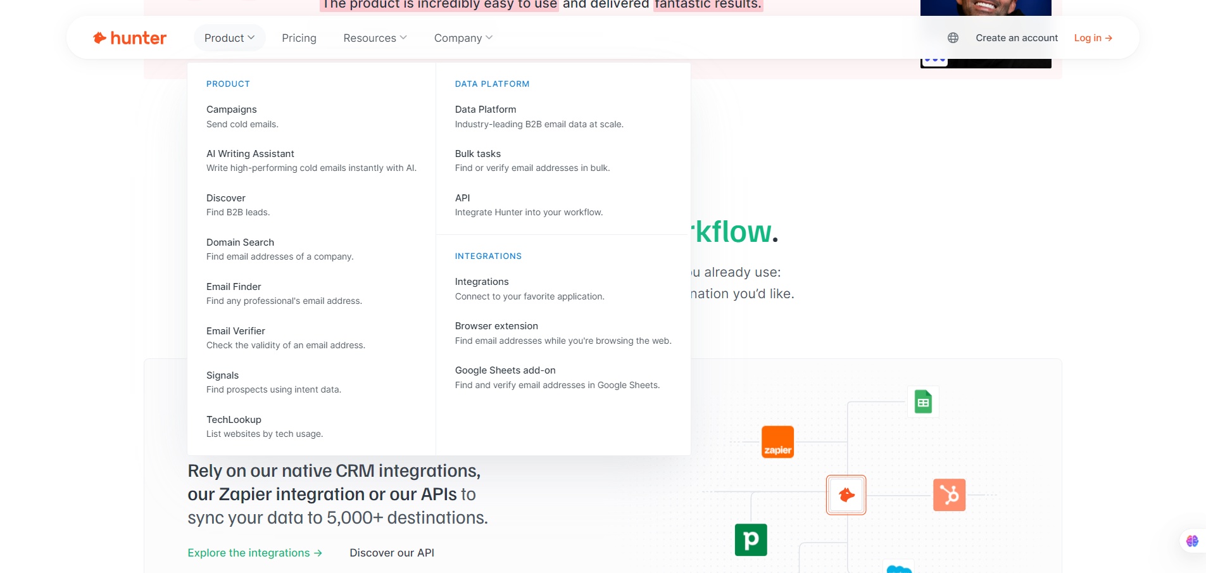Open API menu item
Image resolution: width=1206 pixels, height=573 pixels.
click(462, 198)
